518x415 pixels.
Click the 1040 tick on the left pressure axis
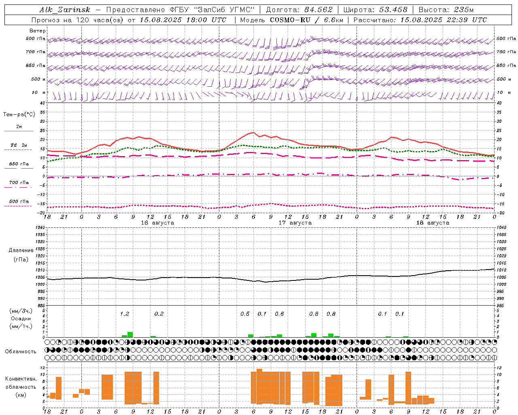(40, 227)
